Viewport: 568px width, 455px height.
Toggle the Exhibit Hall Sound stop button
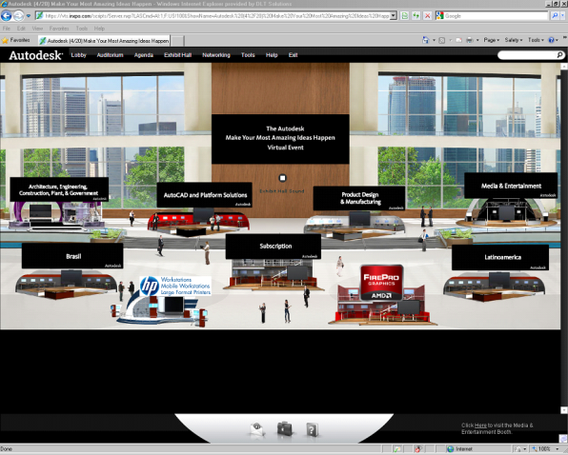tap(282, 178)
